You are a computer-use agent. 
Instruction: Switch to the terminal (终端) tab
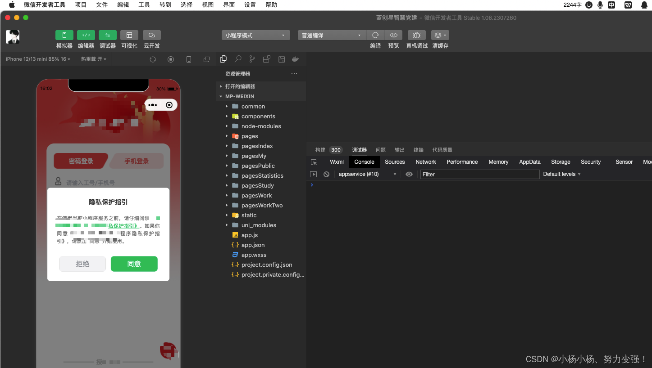tap(419, 150)
